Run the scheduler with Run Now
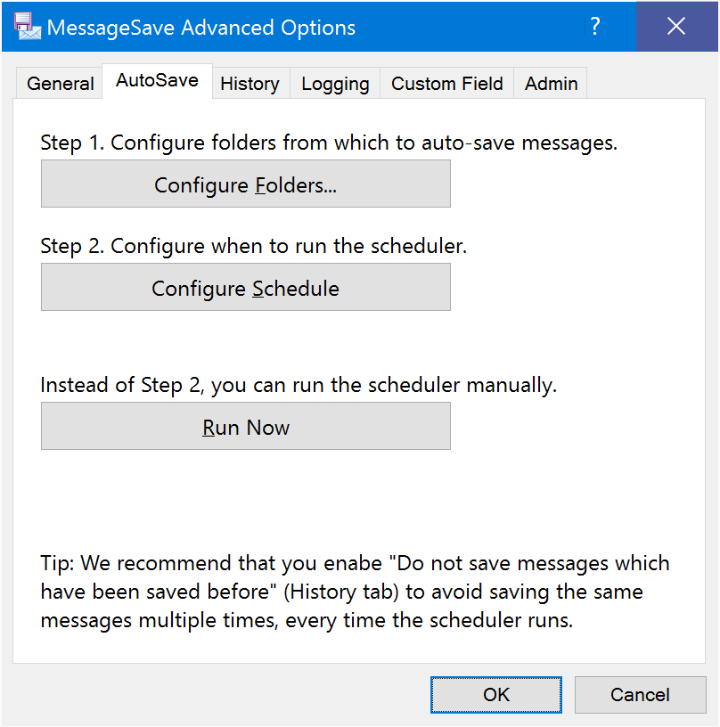Screen dimensions: 720x727 246,427
